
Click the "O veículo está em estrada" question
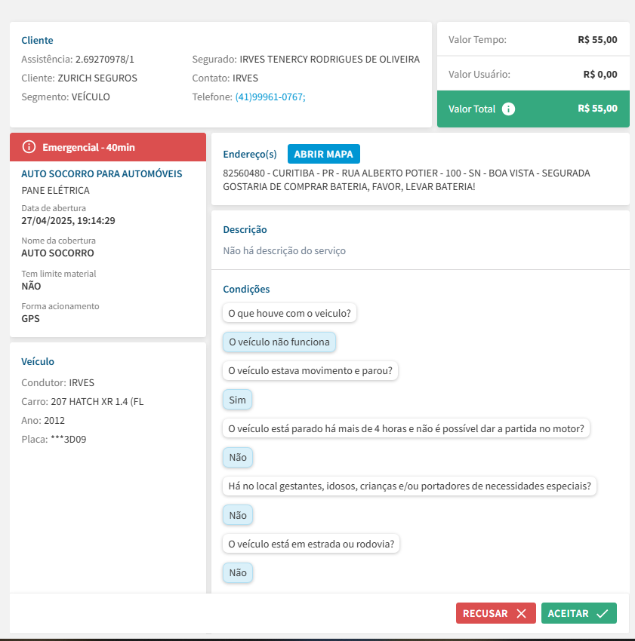pyautogui.click(x=311, y=544)
